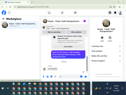Mark the listing as pending
This screenshot has height=95, width=126.
[54, 32]
